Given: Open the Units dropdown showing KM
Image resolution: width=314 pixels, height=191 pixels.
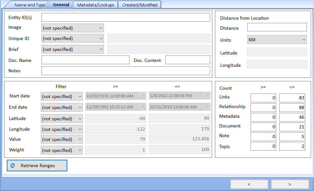Looking at the screenshot, I should (x=277, y=40).
